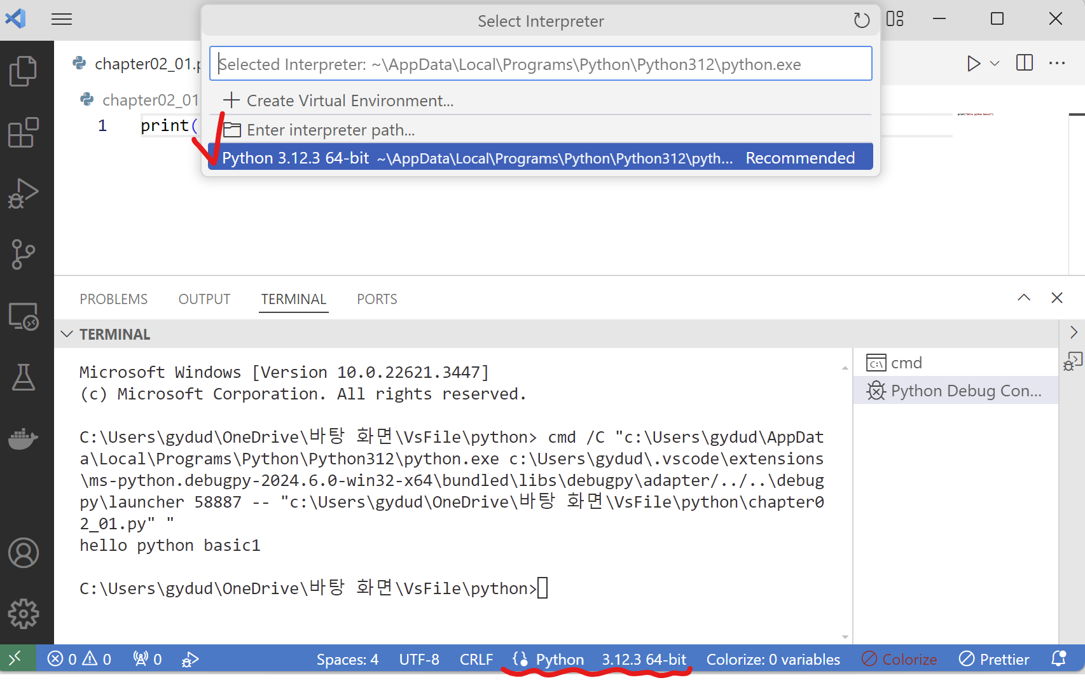Open the hamburger application menu
The image size is (1085, 680).
point(62,19)
